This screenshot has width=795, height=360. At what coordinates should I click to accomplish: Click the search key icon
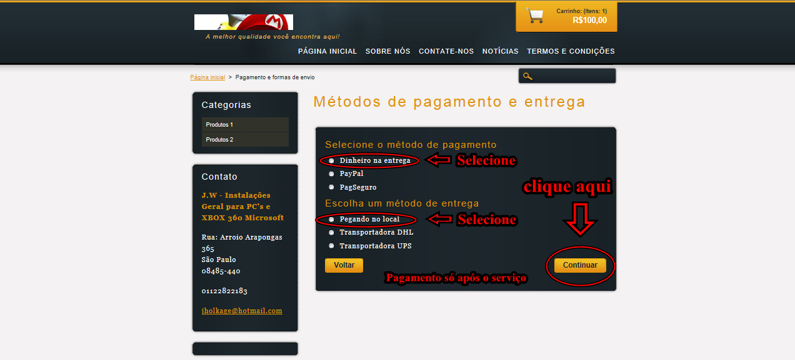pos(527,76)
